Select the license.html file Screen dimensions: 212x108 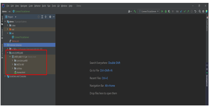(x=20, y=72)
